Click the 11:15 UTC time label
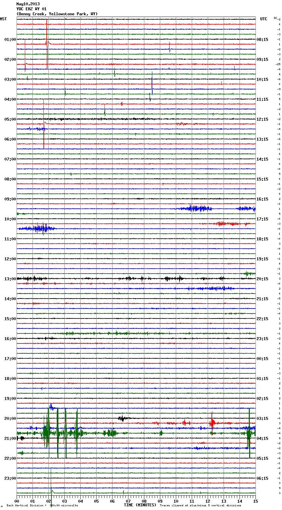Viewport: 282px width, 510px height. [x=262, y=99]
